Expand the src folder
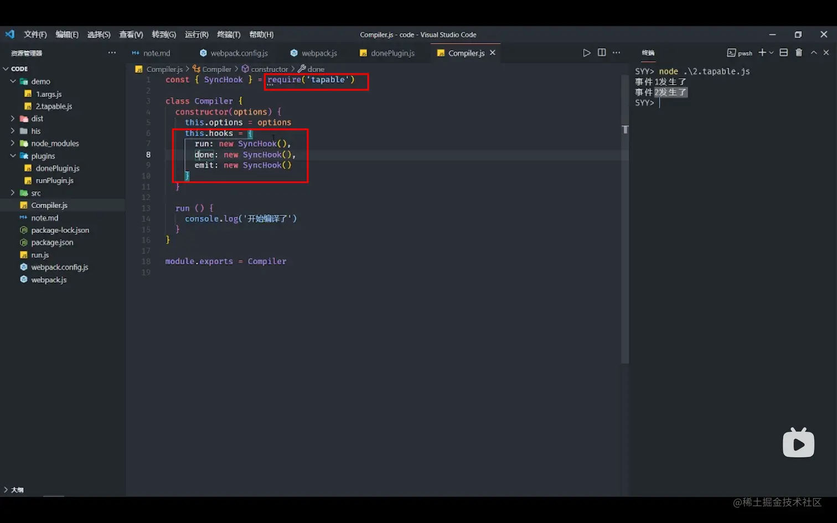The image size is (837, 523). click(x=13, y=193)
